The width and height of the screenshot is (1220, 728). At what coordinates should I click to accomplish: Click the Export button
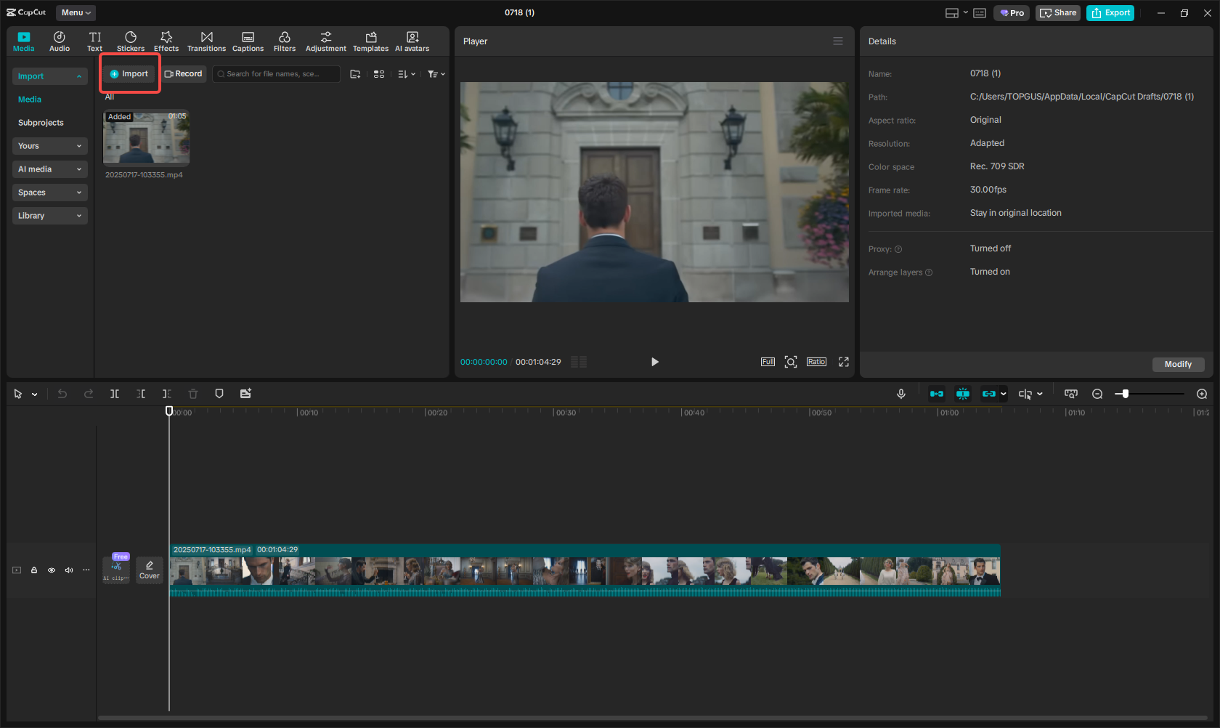pyautogui.click(x=1110, y=13)
